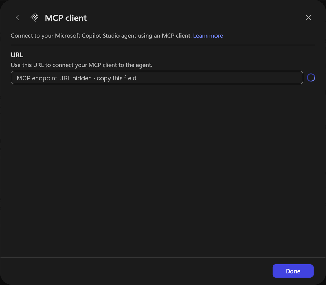Click the MCP client logo icon
Image resolution: width=326 pixels, height=285 pixels.
coord(35,18)
